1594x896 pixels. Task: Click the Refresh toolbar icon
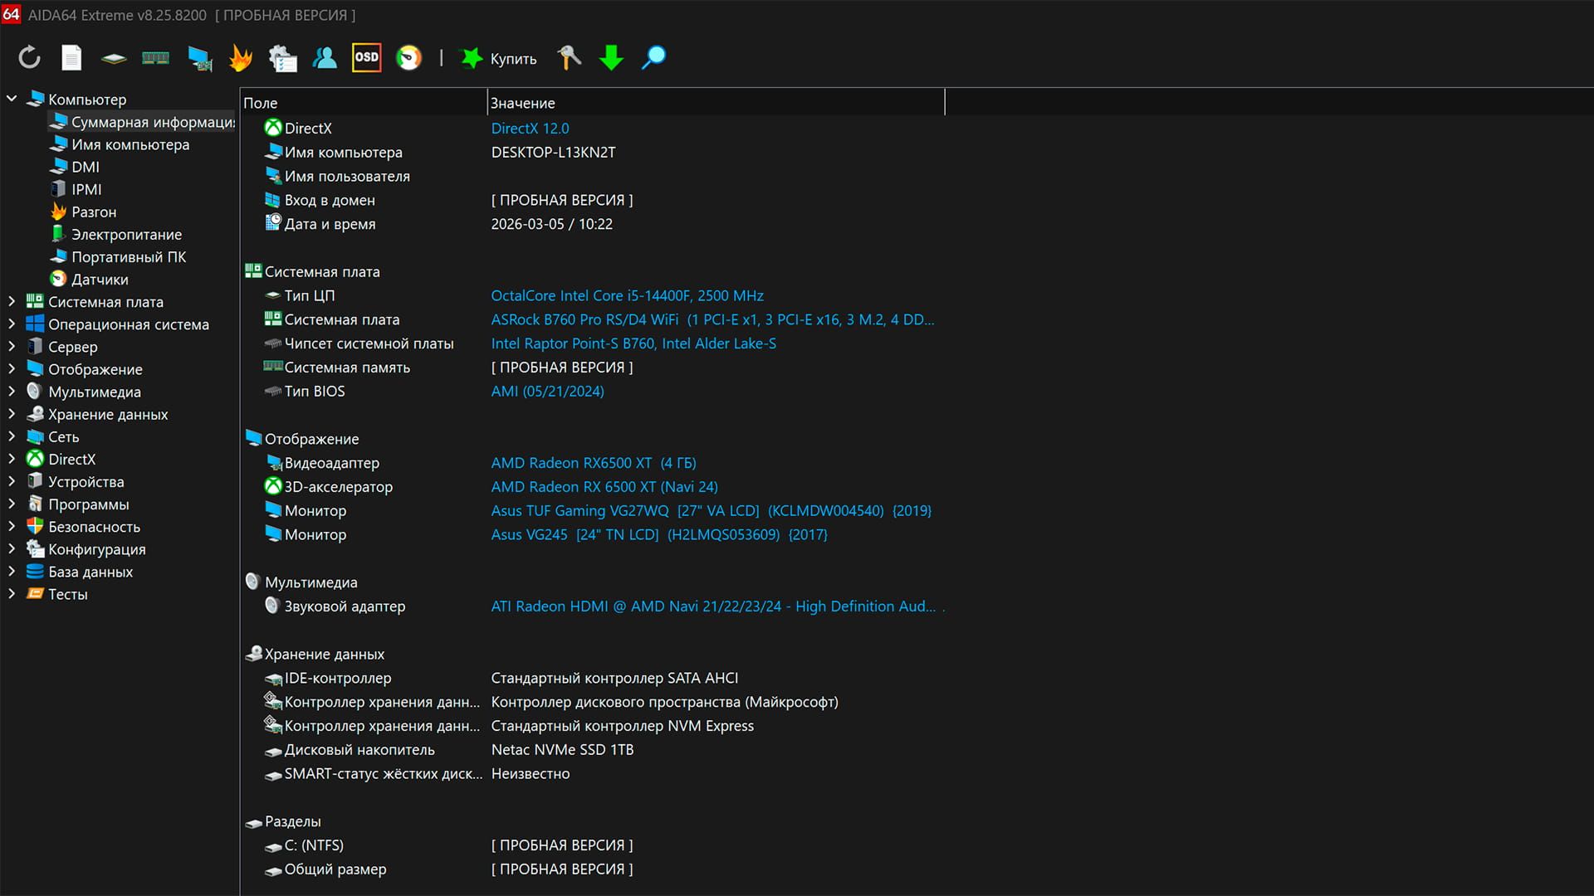pos(29,58)
